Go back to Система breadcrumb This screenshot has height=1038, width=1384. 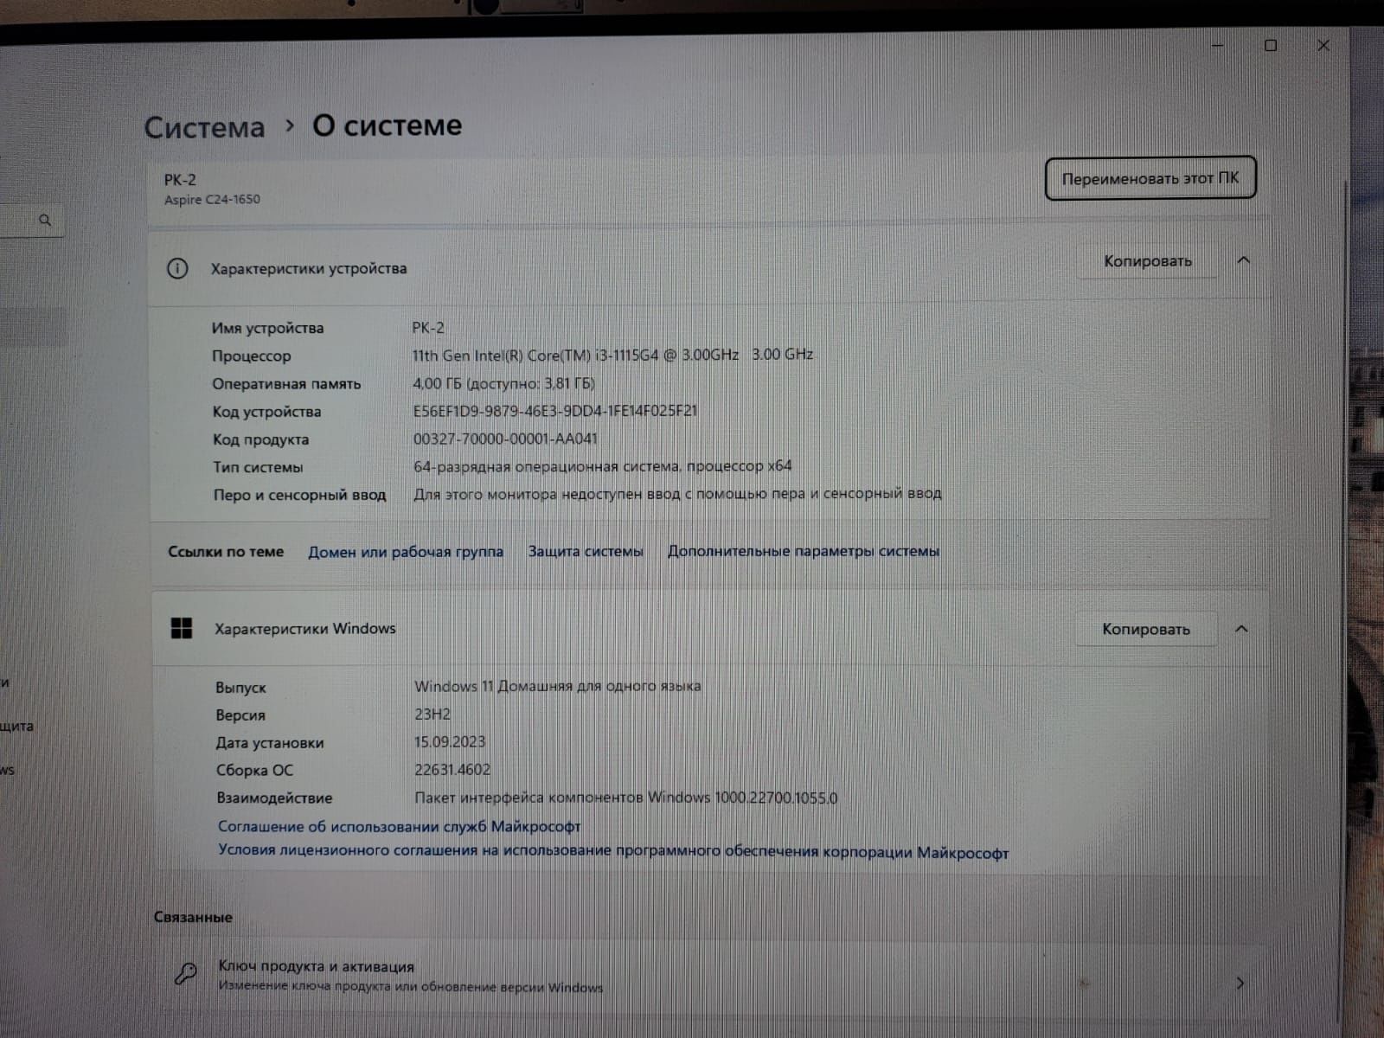coord(204,128)
